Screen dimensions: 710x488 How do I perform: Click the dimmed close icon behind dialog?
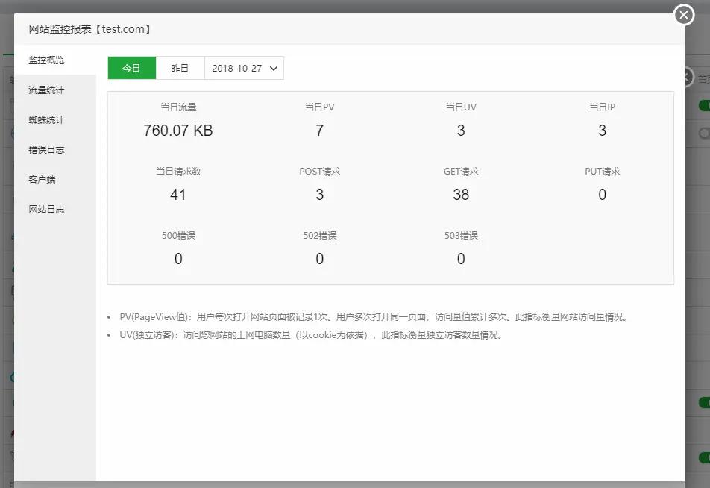coord(686,77)
